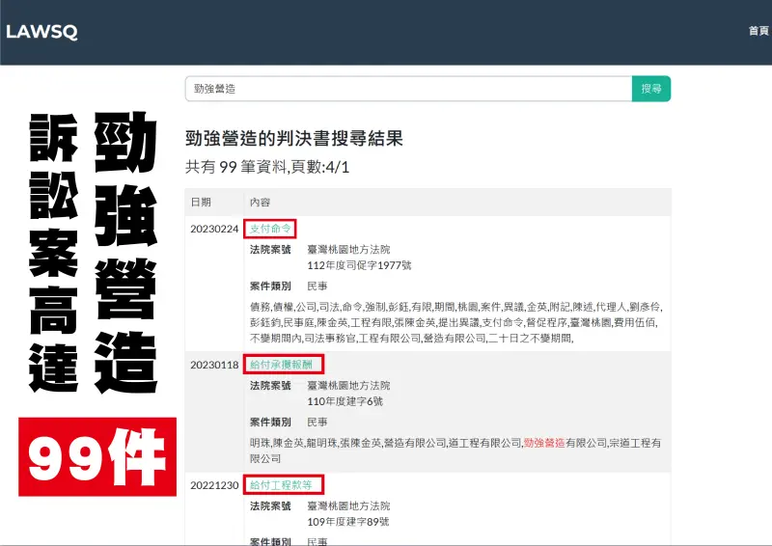Focus the search field containing 勁強營造
Viewport: 772px width, 546px height.
[x=408, y=89]
